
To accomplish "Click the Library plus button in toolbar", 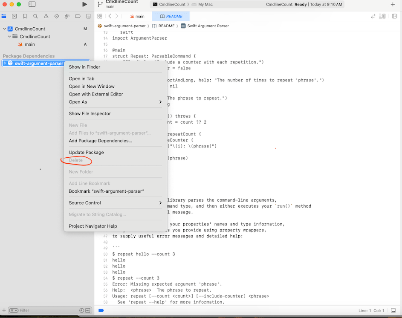I will point(393,4).
